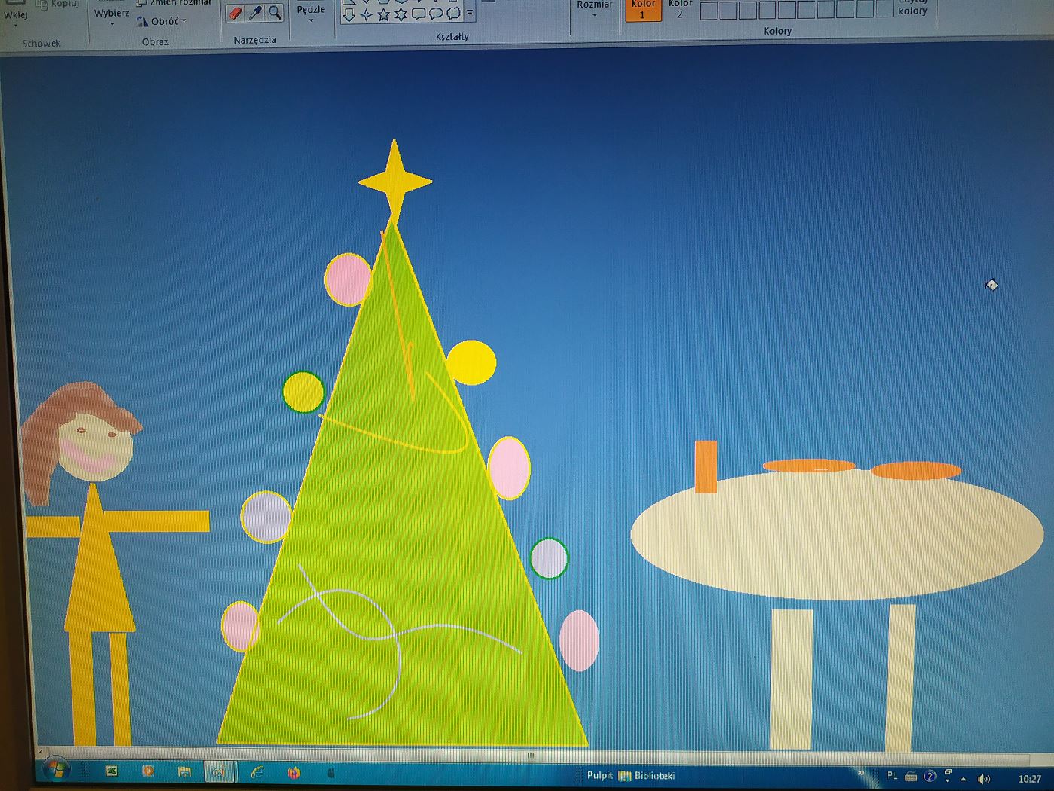Open the Pulpit desktop toolbar
This screenshot has height=791, width=1054.
click(x=599, y=775)
